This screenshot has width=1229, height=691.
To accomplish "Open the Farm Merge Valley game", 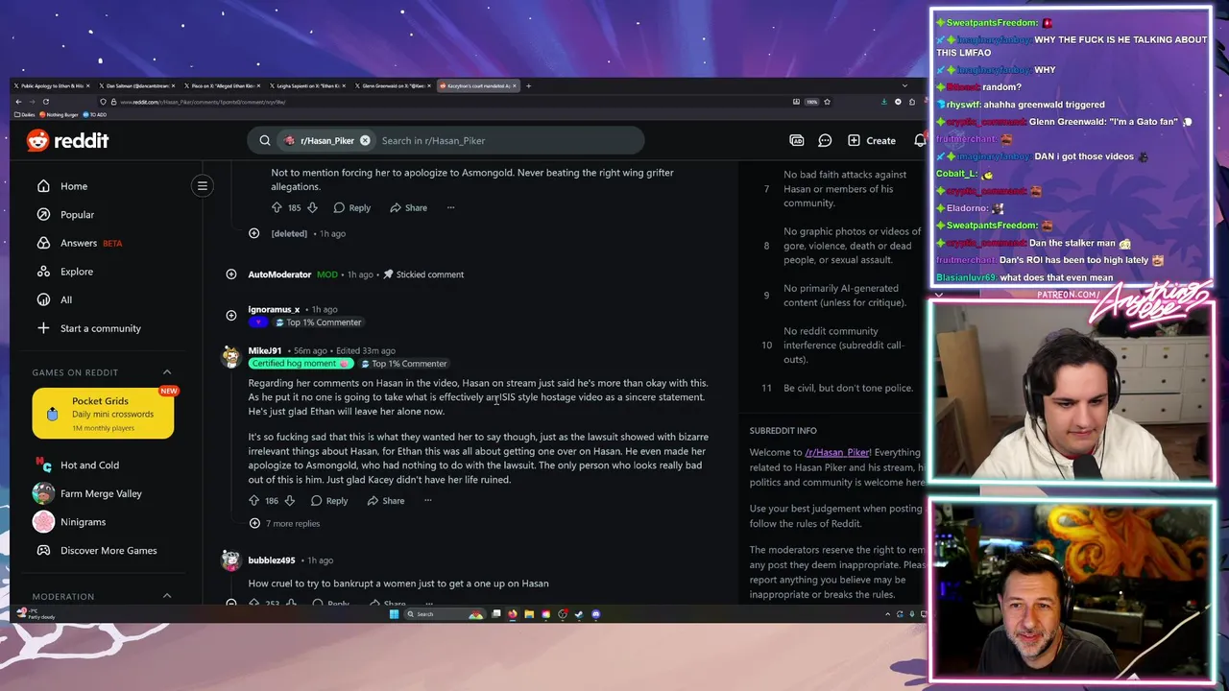I will [101, 493].
